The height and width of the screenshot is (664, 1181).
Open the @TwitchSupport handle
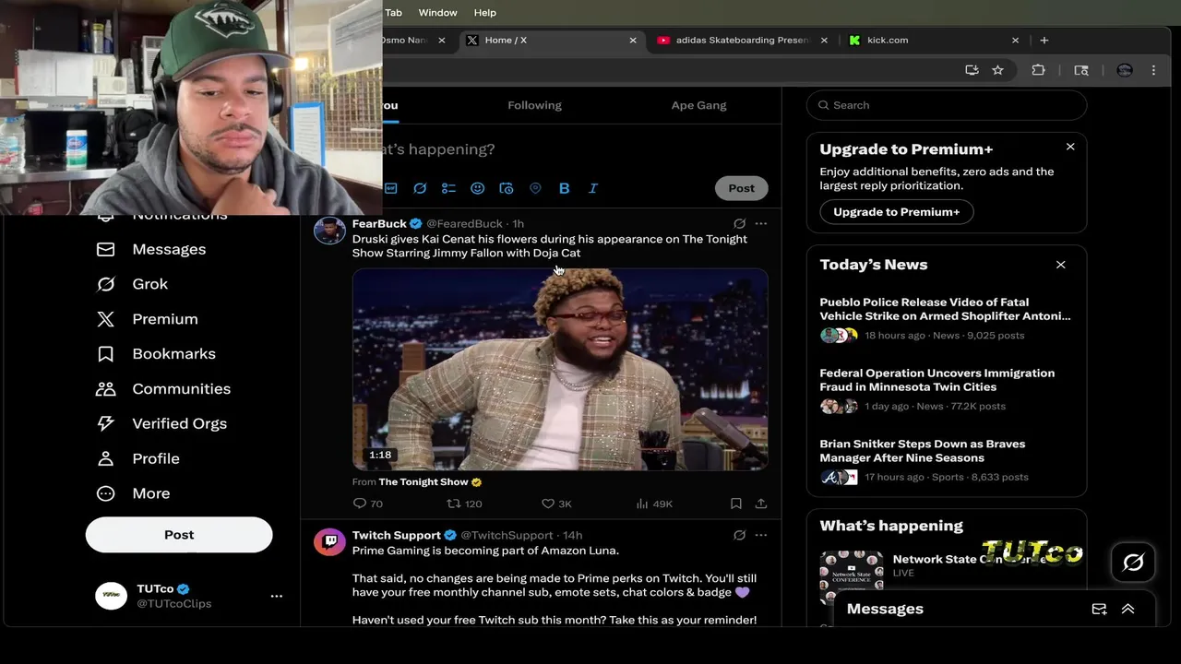507,535
